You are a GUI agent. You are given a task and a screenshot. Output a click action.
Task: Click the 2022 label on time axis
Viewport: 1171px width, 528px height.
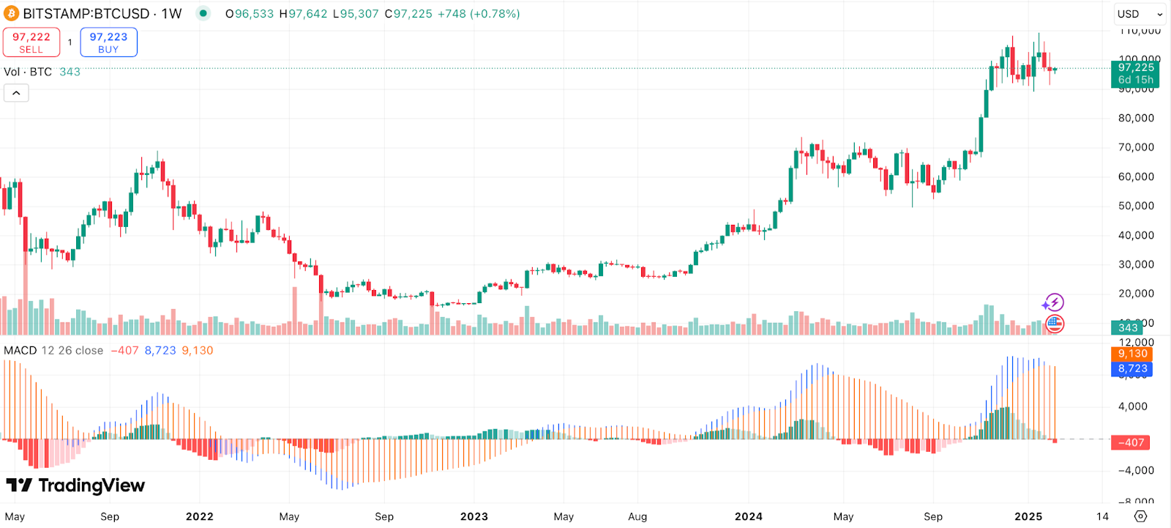point(200,516)
